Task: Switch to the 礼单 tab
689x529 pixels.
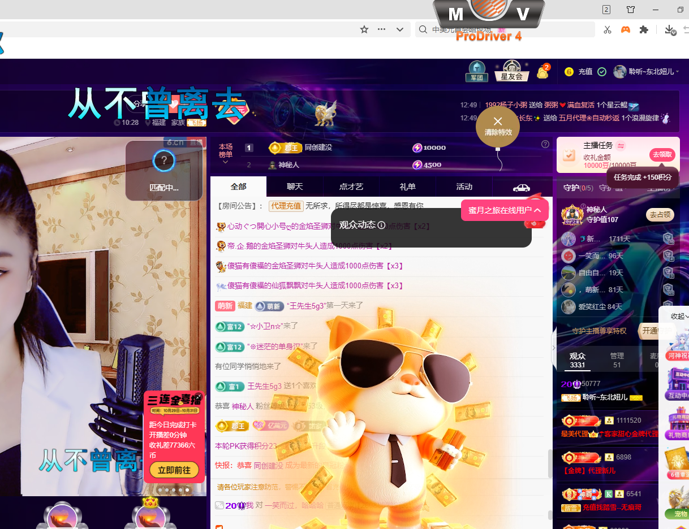Action: pyautogui.click(x=407, y=187)
